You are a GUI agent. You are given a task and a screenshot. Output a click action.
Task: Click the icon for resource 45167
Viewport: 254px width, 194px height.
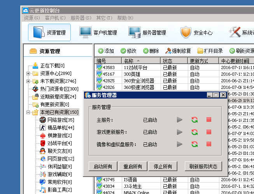pos(99,74)
